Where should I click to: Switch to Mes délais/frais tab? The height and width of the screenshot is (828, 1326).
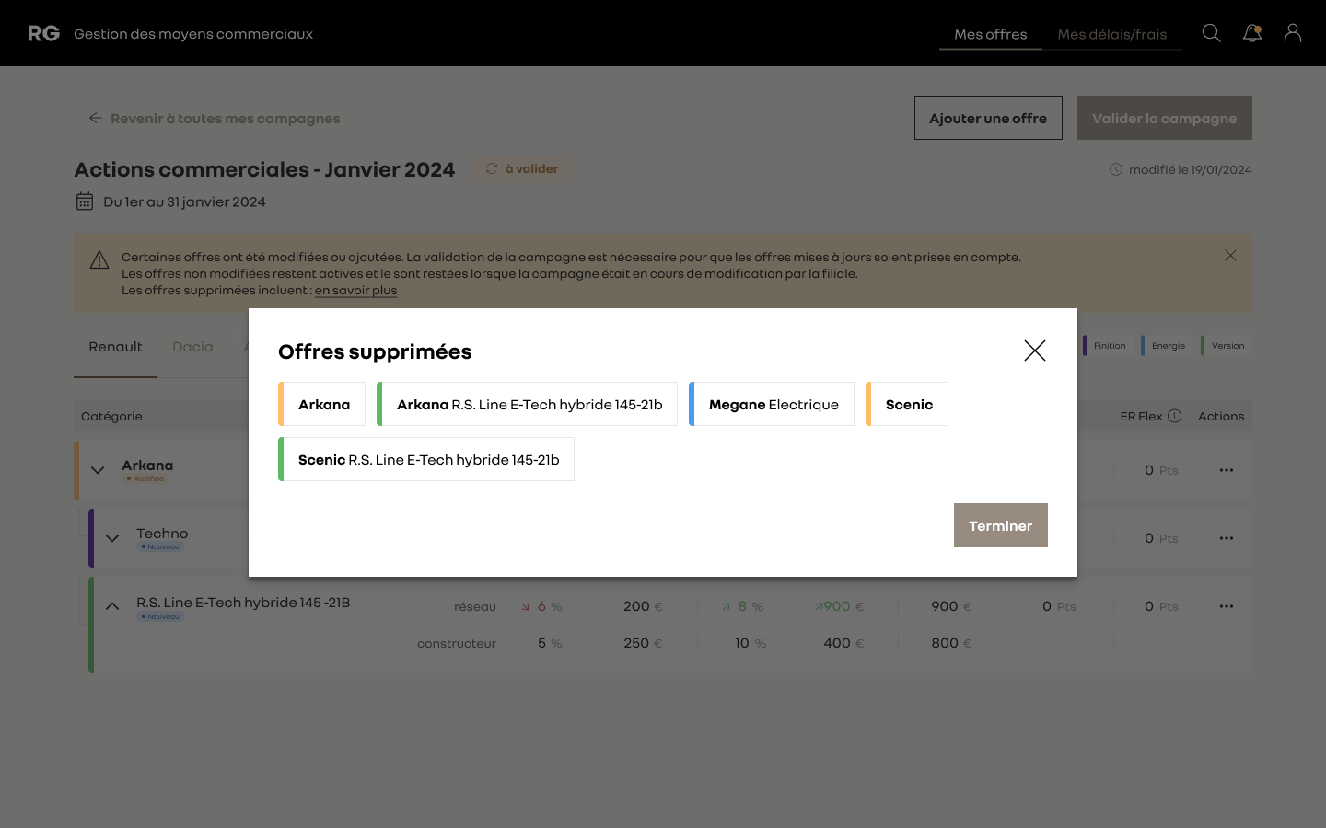tap(1112, 34)
